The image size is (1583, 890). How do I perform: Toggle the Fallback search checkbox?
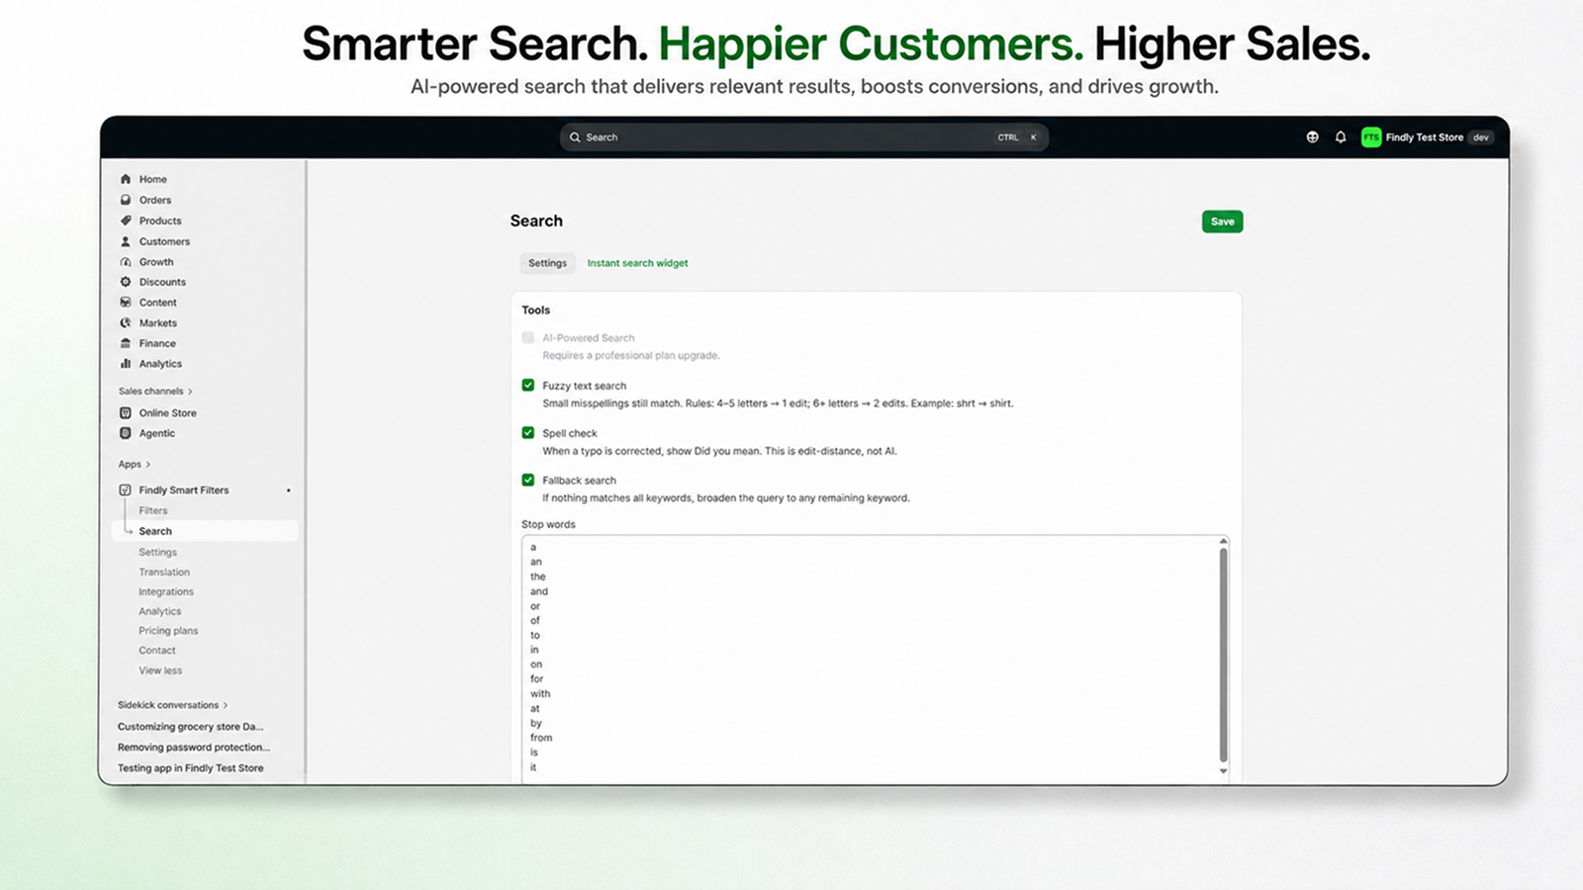528,480
